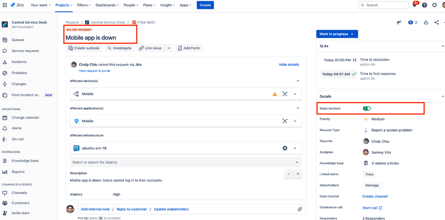This screenshot has width=445, height=220.
Task: Open the Your work menu
Action: pyautogui.click(x=40, y=5)
